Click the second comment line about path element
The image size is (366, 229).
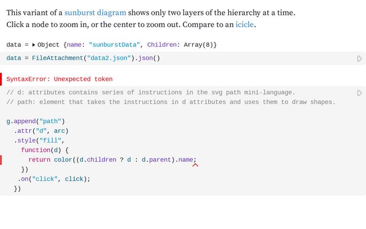pyautogui.click(x=170, y=102)
